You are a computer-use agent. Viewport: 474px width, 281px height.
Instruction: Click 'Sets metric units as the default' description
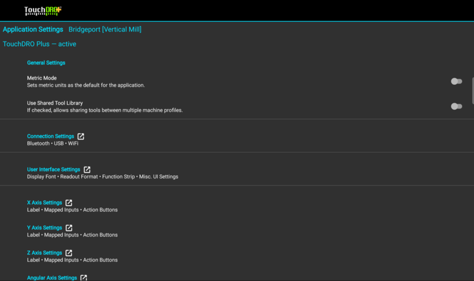pyautogui.click(x=86, y=85)
